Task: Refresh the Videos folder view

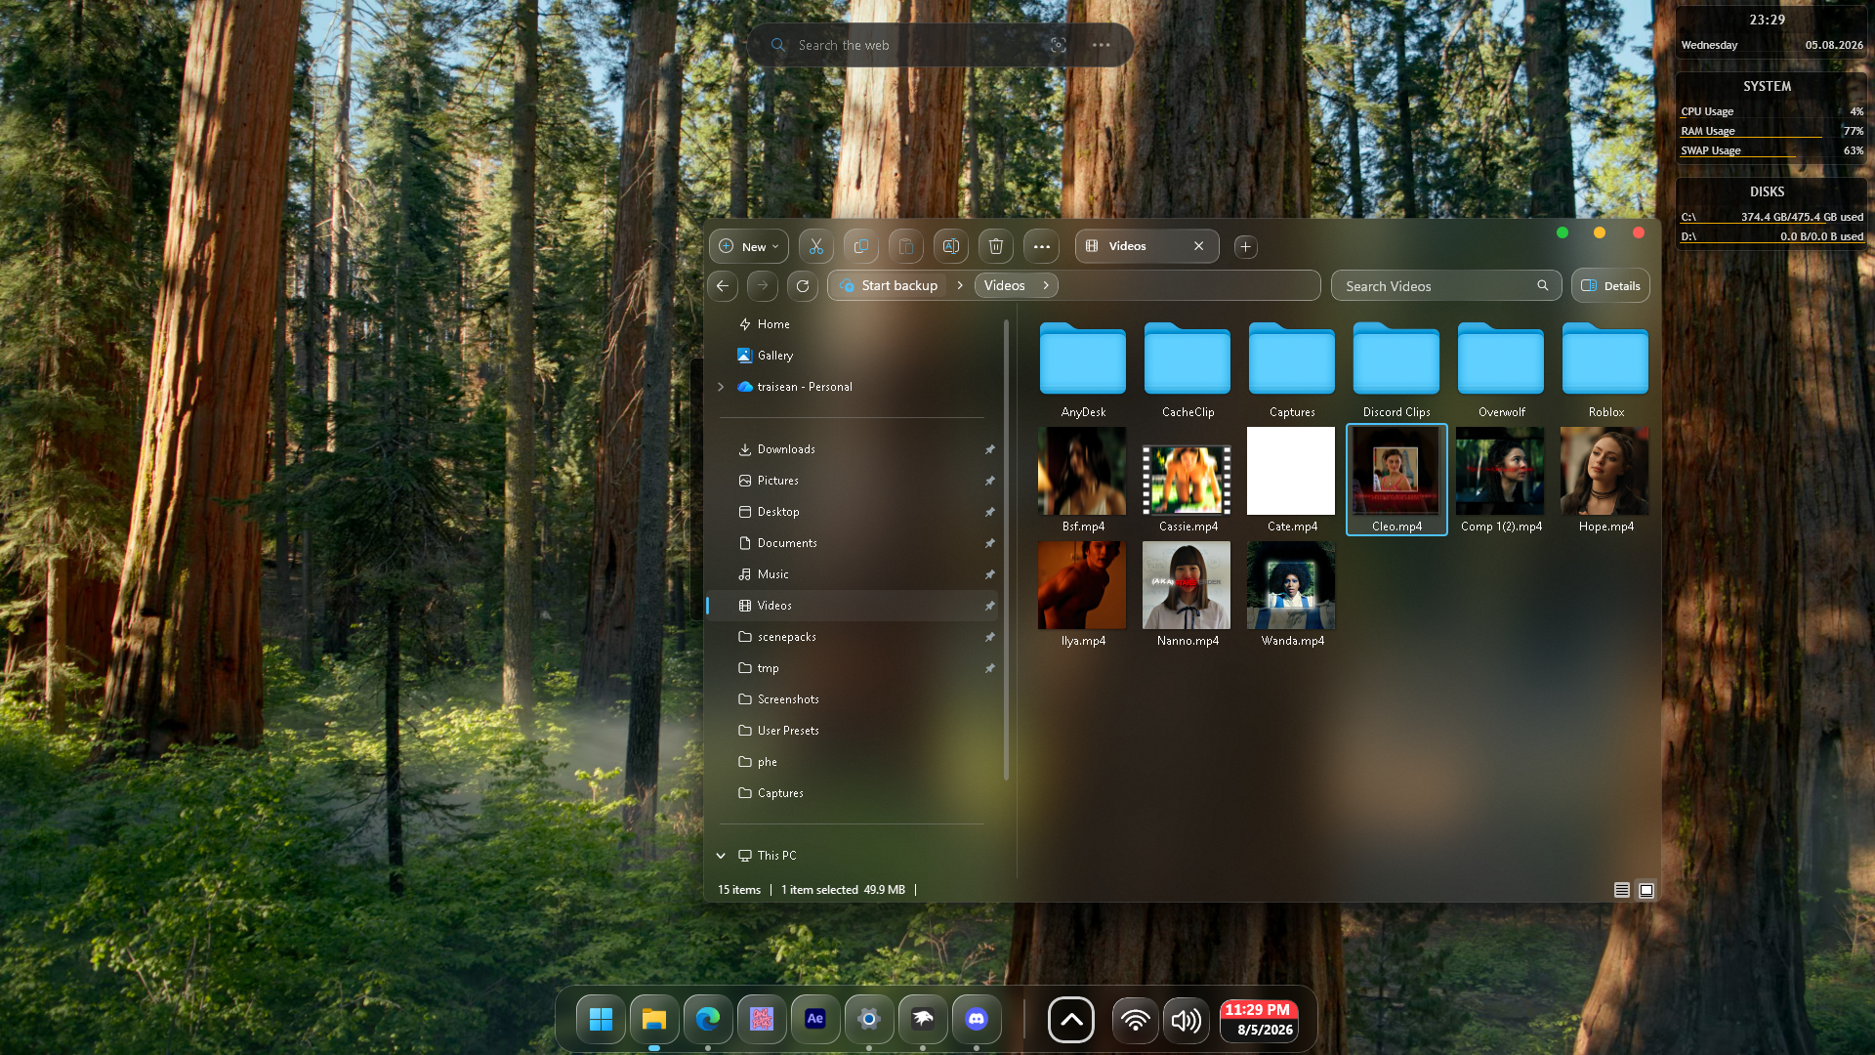Action: point(803,286)
